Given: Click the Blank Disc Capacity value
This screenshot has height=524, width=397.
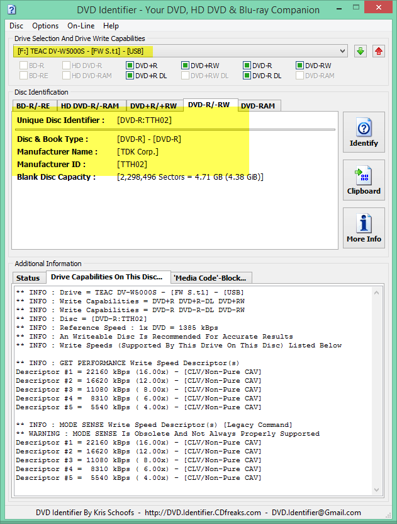Looking at the screenshot, I should [190, 177].
